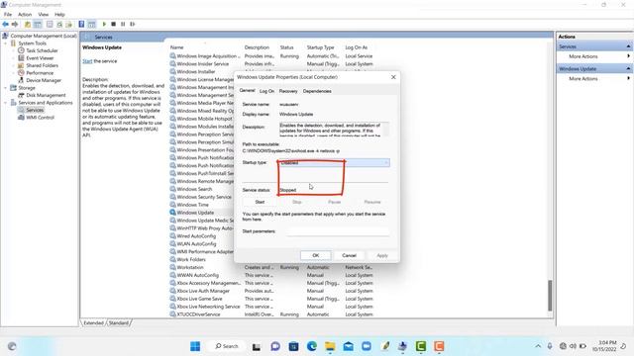This screenshot has width=634, height=356.
Task: Open Microsoft Edge from the taskbar
Action: tap(312, 346)
